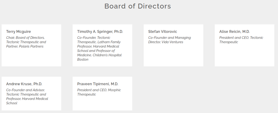
Task: Click Alise Reicin's President and CEO description
Action: [241, 40]
